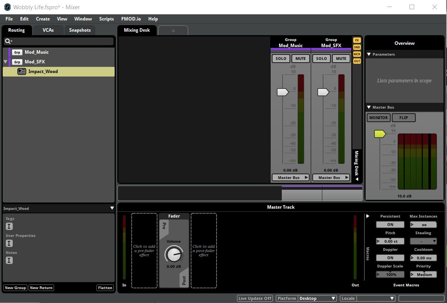
Task: Collapse the Mod_SFX tree group
Action: [5, 62]
